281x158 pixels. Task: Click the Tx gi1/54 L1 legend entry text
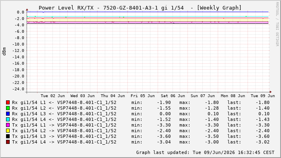pos(64,125)
